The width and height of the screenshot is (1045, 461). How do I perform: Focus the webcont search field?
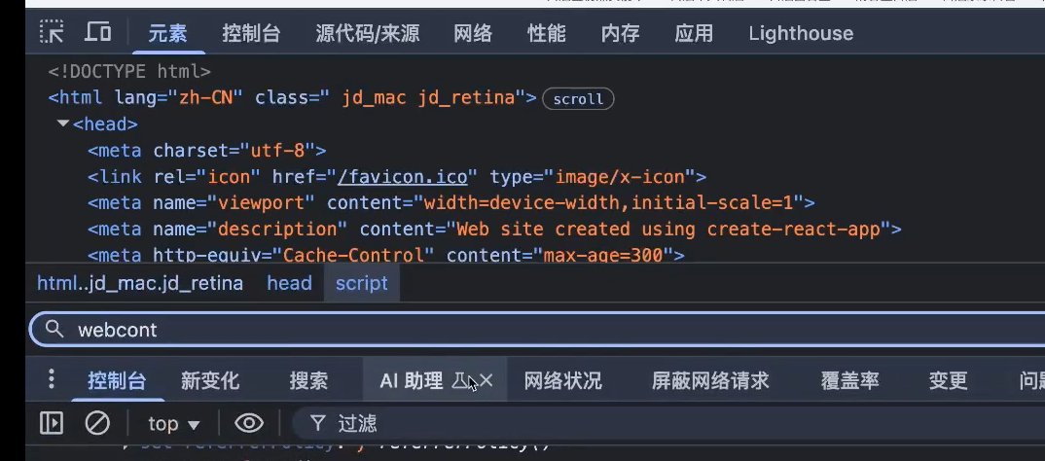pyautogui.click(x=537, y=329)
